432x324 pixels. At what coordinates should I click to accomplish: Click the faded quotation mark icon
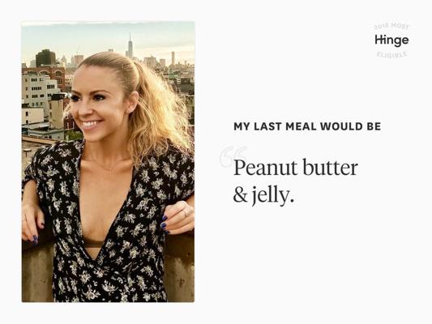[233, 156]
